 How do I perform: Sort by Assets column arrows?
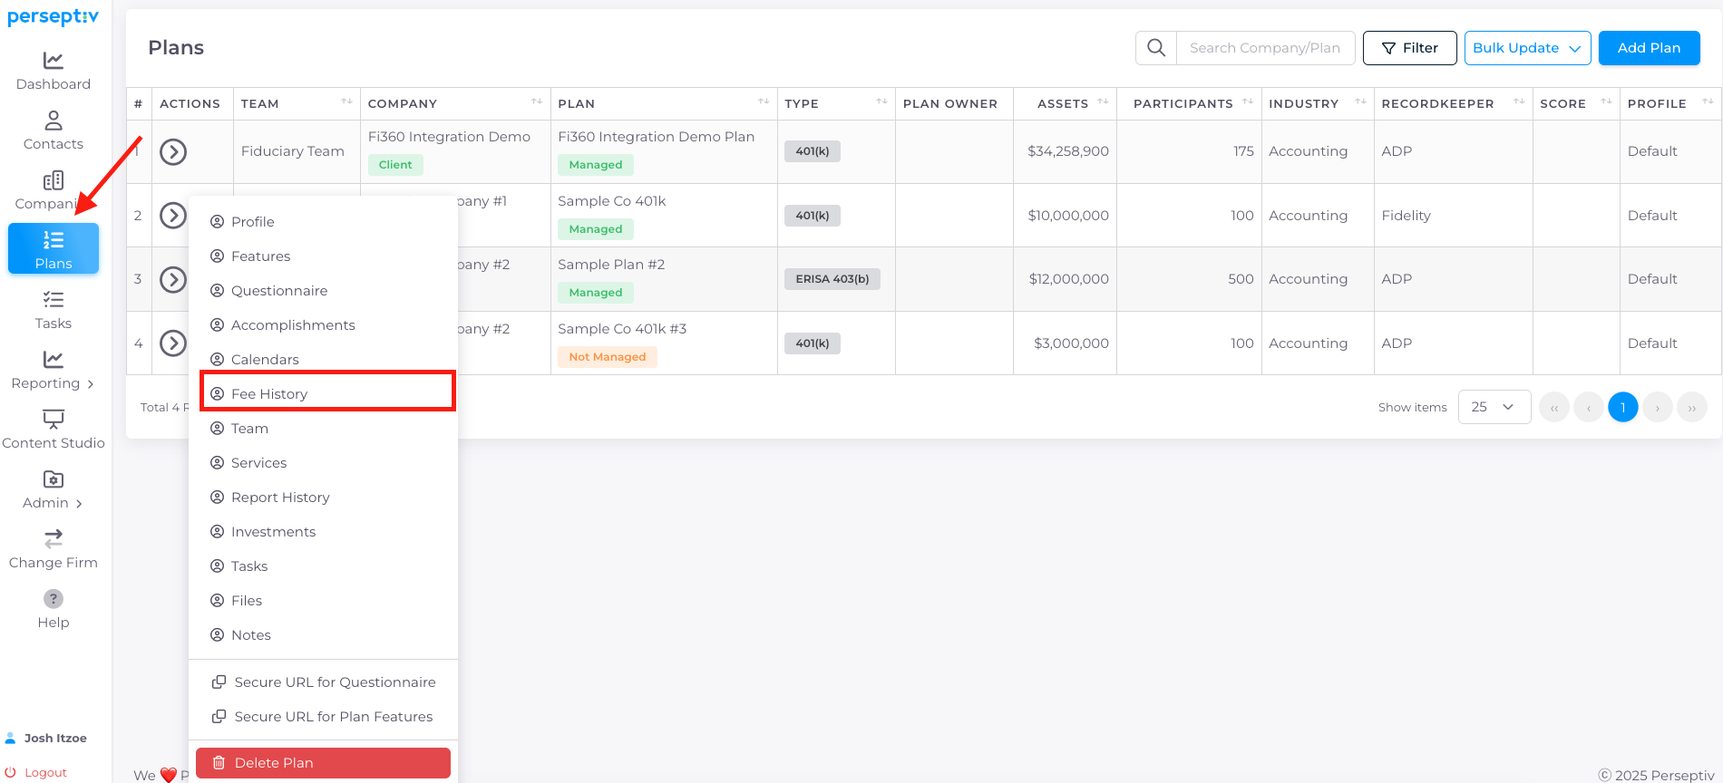(x=1103, y=102)
